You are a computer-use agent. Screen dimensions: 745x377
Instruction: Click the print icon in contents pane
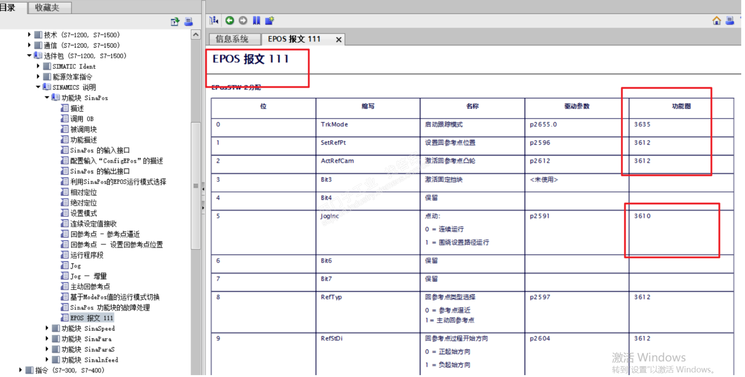[x=188, y=22]
